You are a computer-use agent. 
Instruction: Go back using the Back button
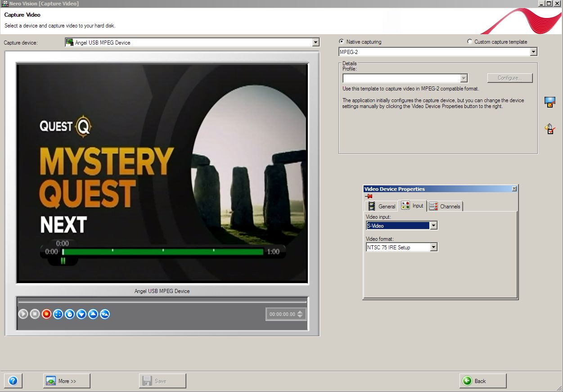coord(483,381)
